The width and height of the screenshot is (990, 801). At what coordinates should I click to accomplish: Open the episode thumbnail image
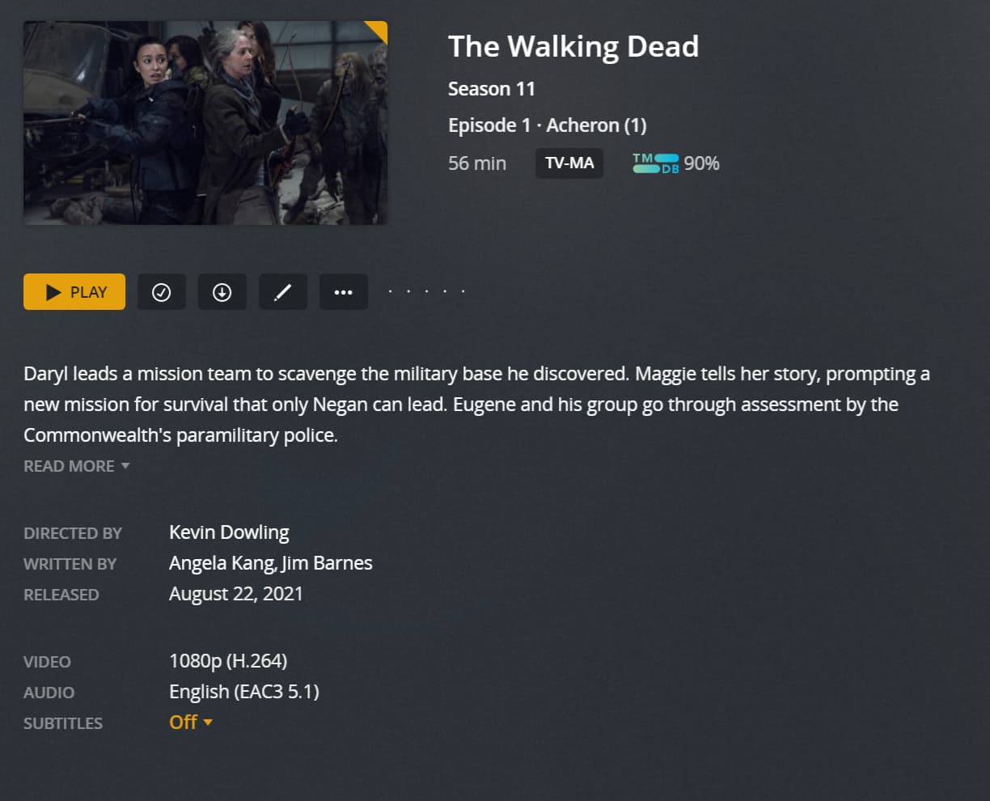(x=205, y=123)
